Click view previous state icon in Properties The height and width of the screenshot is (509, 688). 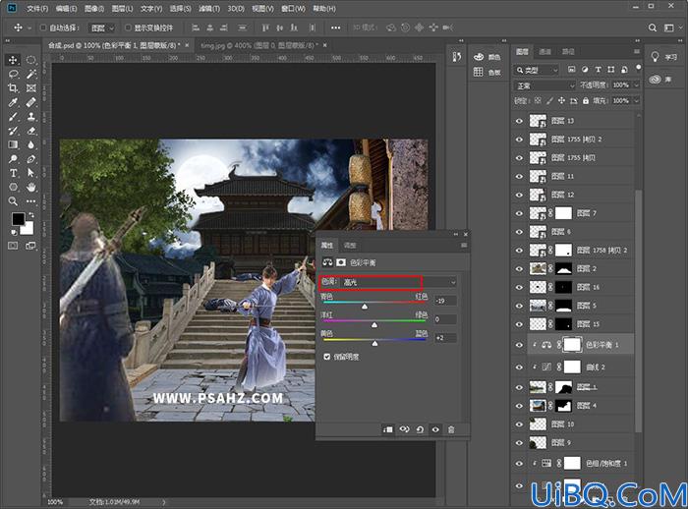(x=404, y=429)
